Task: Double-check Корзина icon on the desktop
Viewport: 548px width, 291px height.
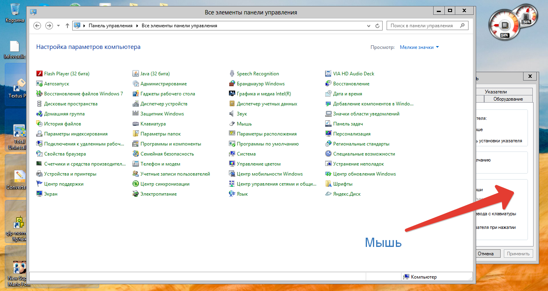Action: coord(15,11)
